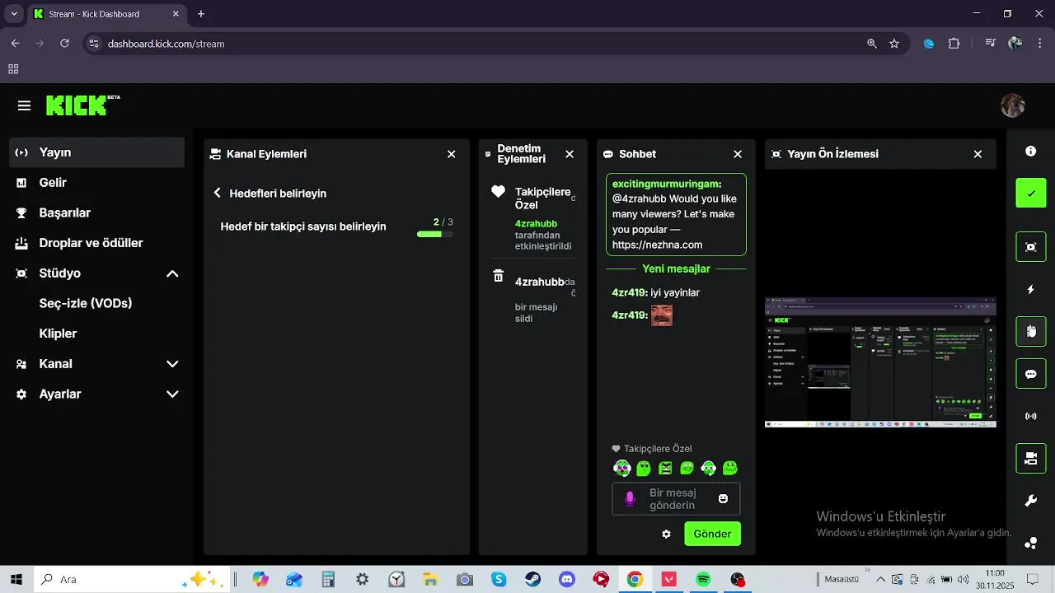This screenshot has width=1055, height=593.
Task: Open the info icon in right sidebar
Action: 1030,152
